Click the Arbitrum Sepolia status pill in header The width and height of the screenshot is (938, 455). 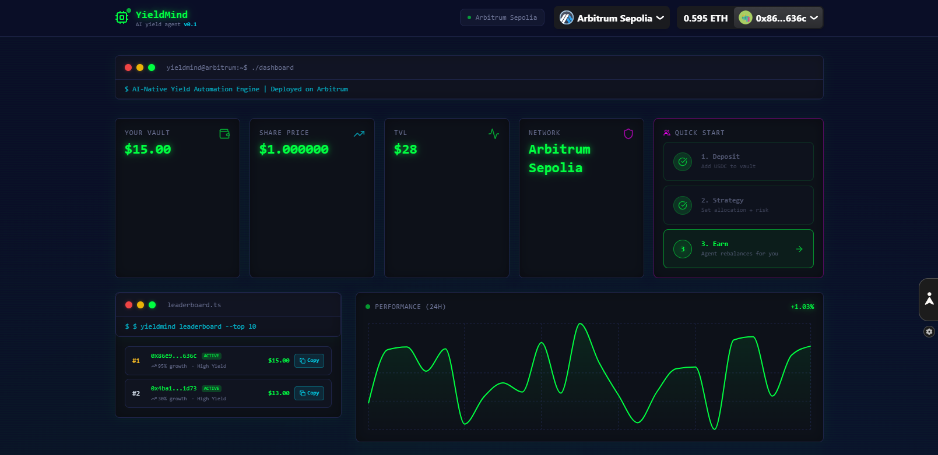[x=502, y=17]
